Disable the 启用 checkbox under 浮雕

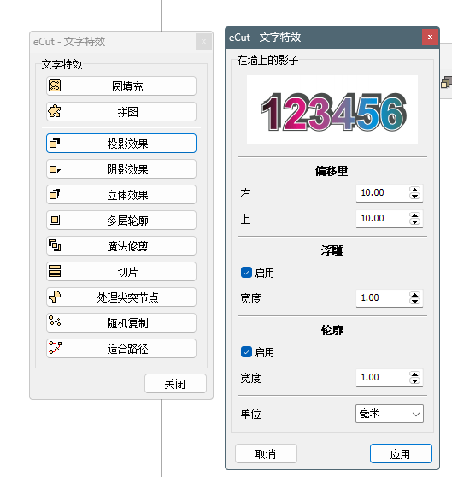tap(246, 273)
